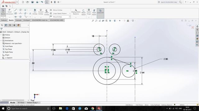Open dropdown arrow next to Move Entities
Screen dimensions: 199x111
click(70, 17)
